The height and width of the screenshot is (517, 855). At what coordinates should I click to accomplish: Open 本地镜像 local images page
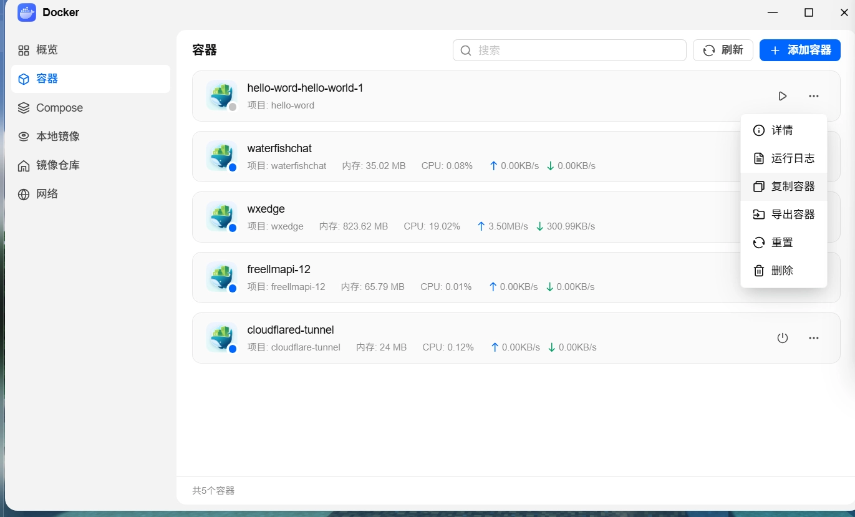point(90,137)
